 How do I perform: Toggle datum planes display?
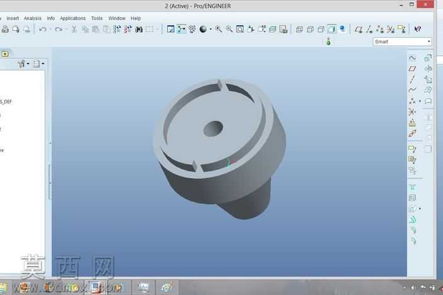359,29
